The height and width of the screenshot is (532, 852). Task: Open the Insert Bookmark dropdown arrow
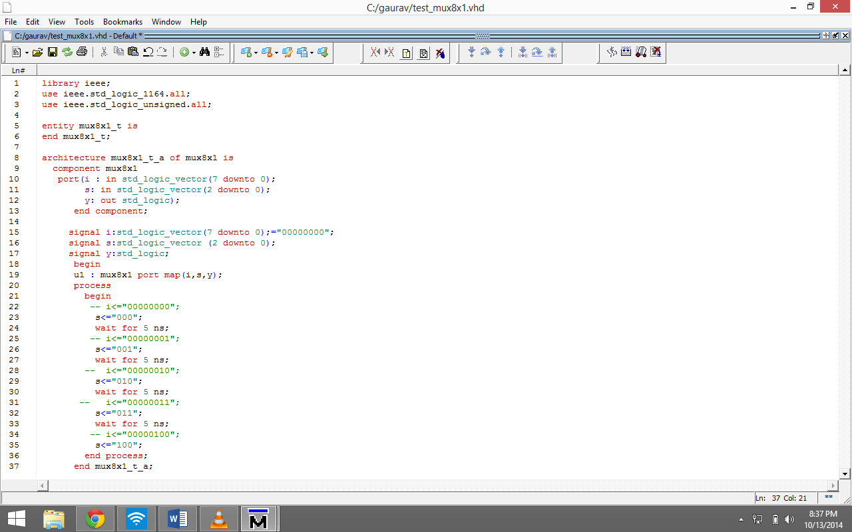coord(256,53)
